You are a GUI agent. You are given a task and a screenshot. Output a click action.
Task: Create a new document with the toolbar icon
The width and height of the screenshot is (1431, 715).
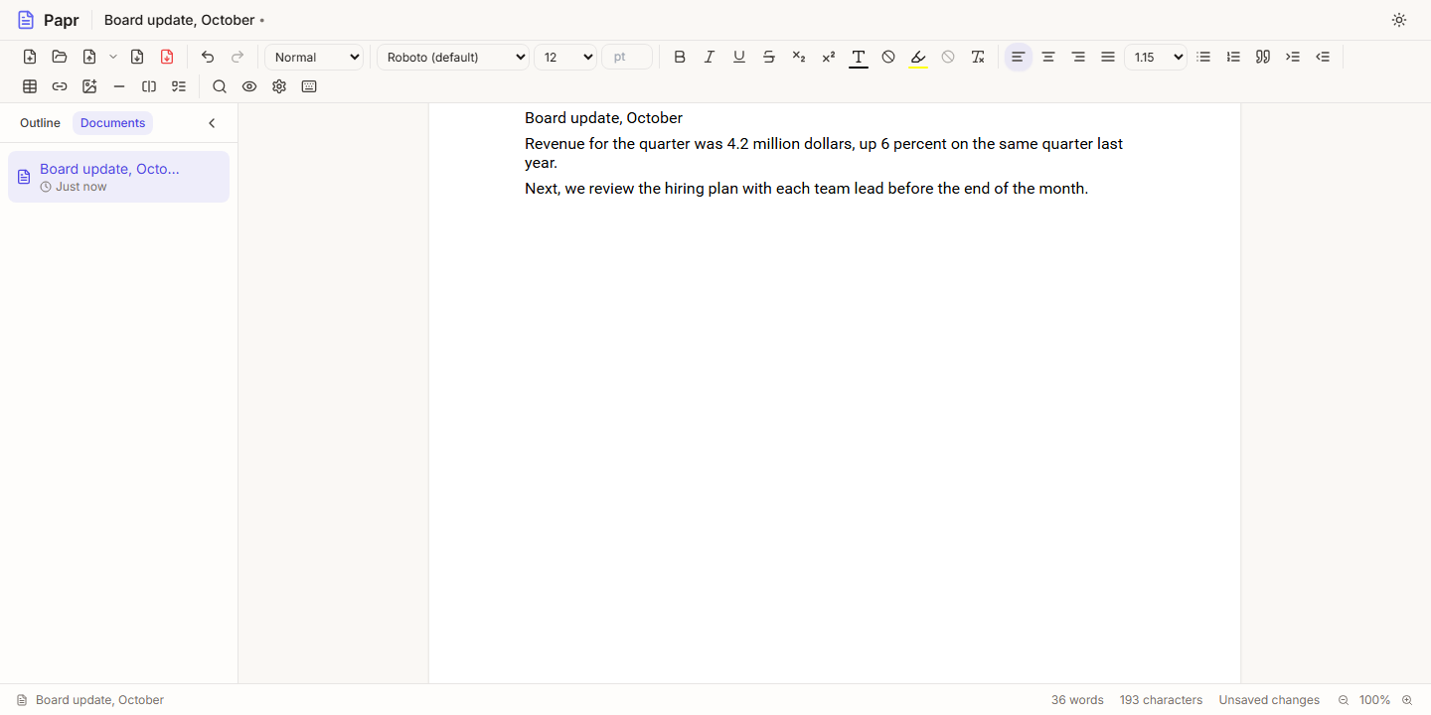pos(30,57)
